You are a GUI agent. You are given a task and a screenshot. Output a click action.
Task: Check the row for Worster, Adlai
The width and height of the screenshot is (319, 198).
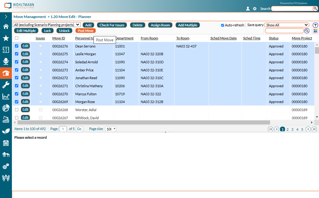point(17,110)
